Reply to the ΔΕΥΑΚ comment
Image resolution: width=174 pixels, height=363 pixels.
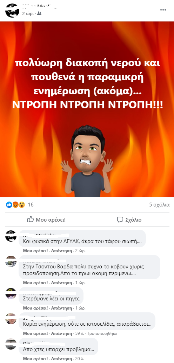(62, 251)
